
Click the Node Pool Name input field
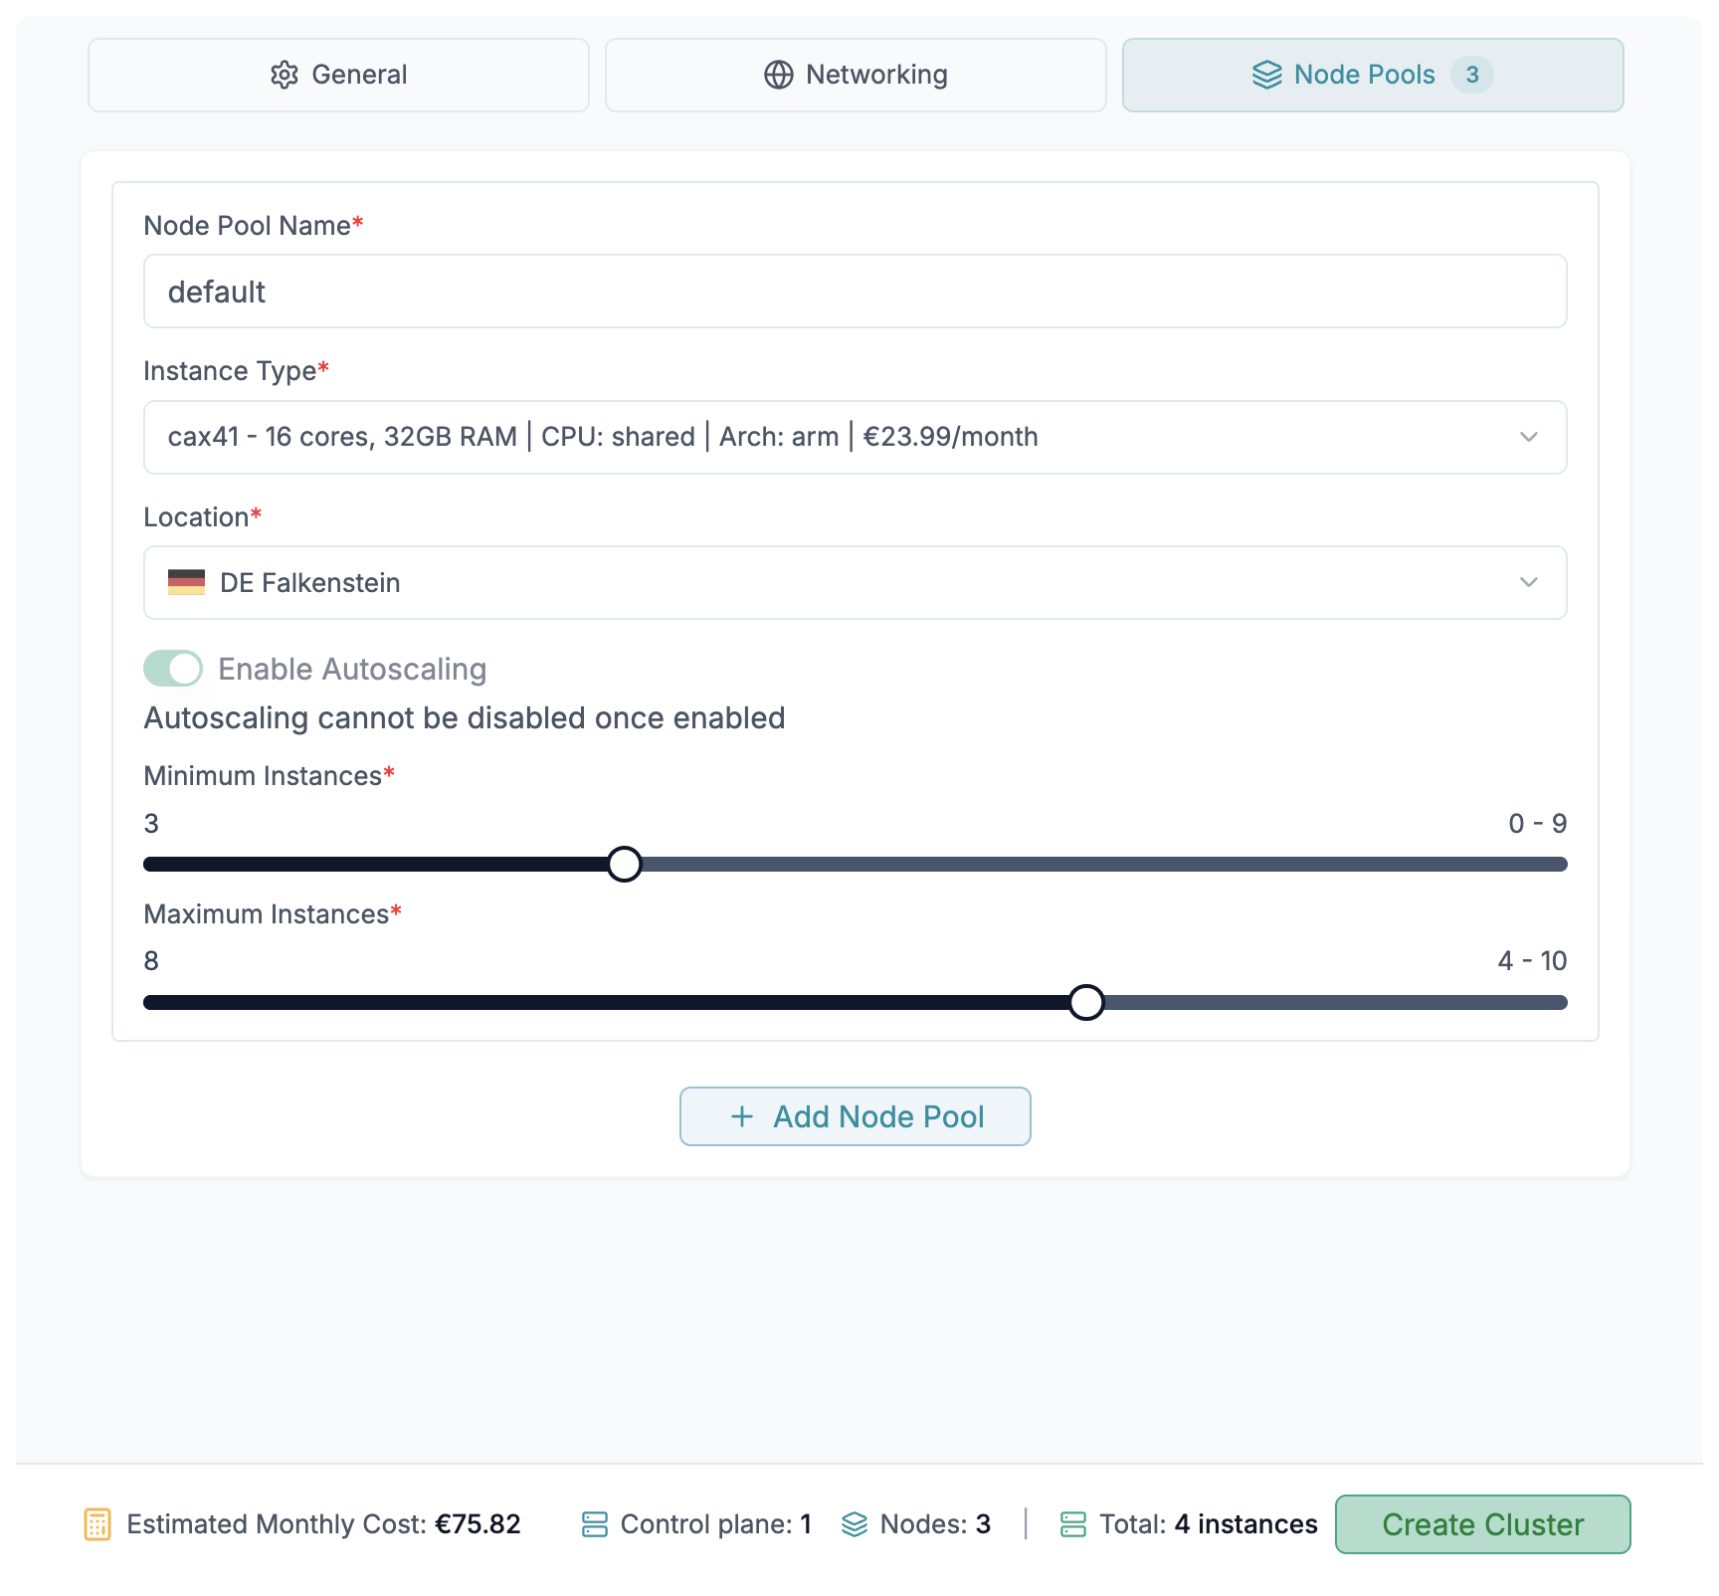(x=855, y=292)
